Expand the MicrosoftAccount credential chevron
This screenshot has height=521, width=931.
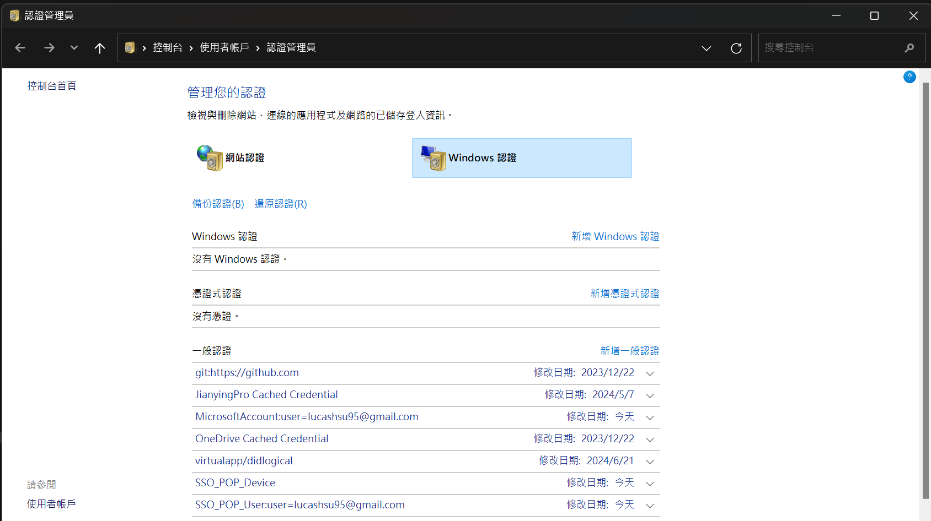pos(650,417)
